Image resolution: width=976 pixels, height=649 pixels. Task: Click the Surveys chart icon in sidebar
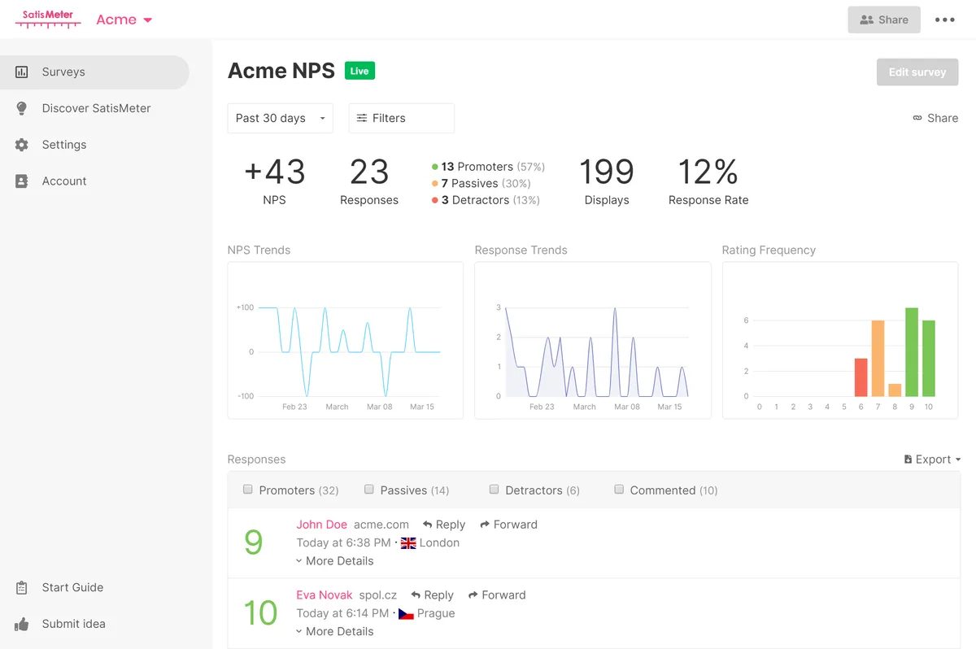click(22, 72)
